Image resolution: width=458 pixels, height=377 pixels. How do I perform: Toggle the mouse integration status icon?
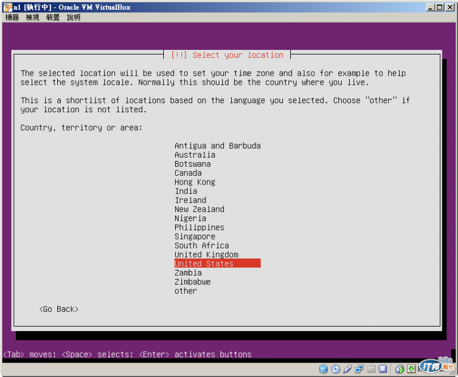click(x=400, y=370)
